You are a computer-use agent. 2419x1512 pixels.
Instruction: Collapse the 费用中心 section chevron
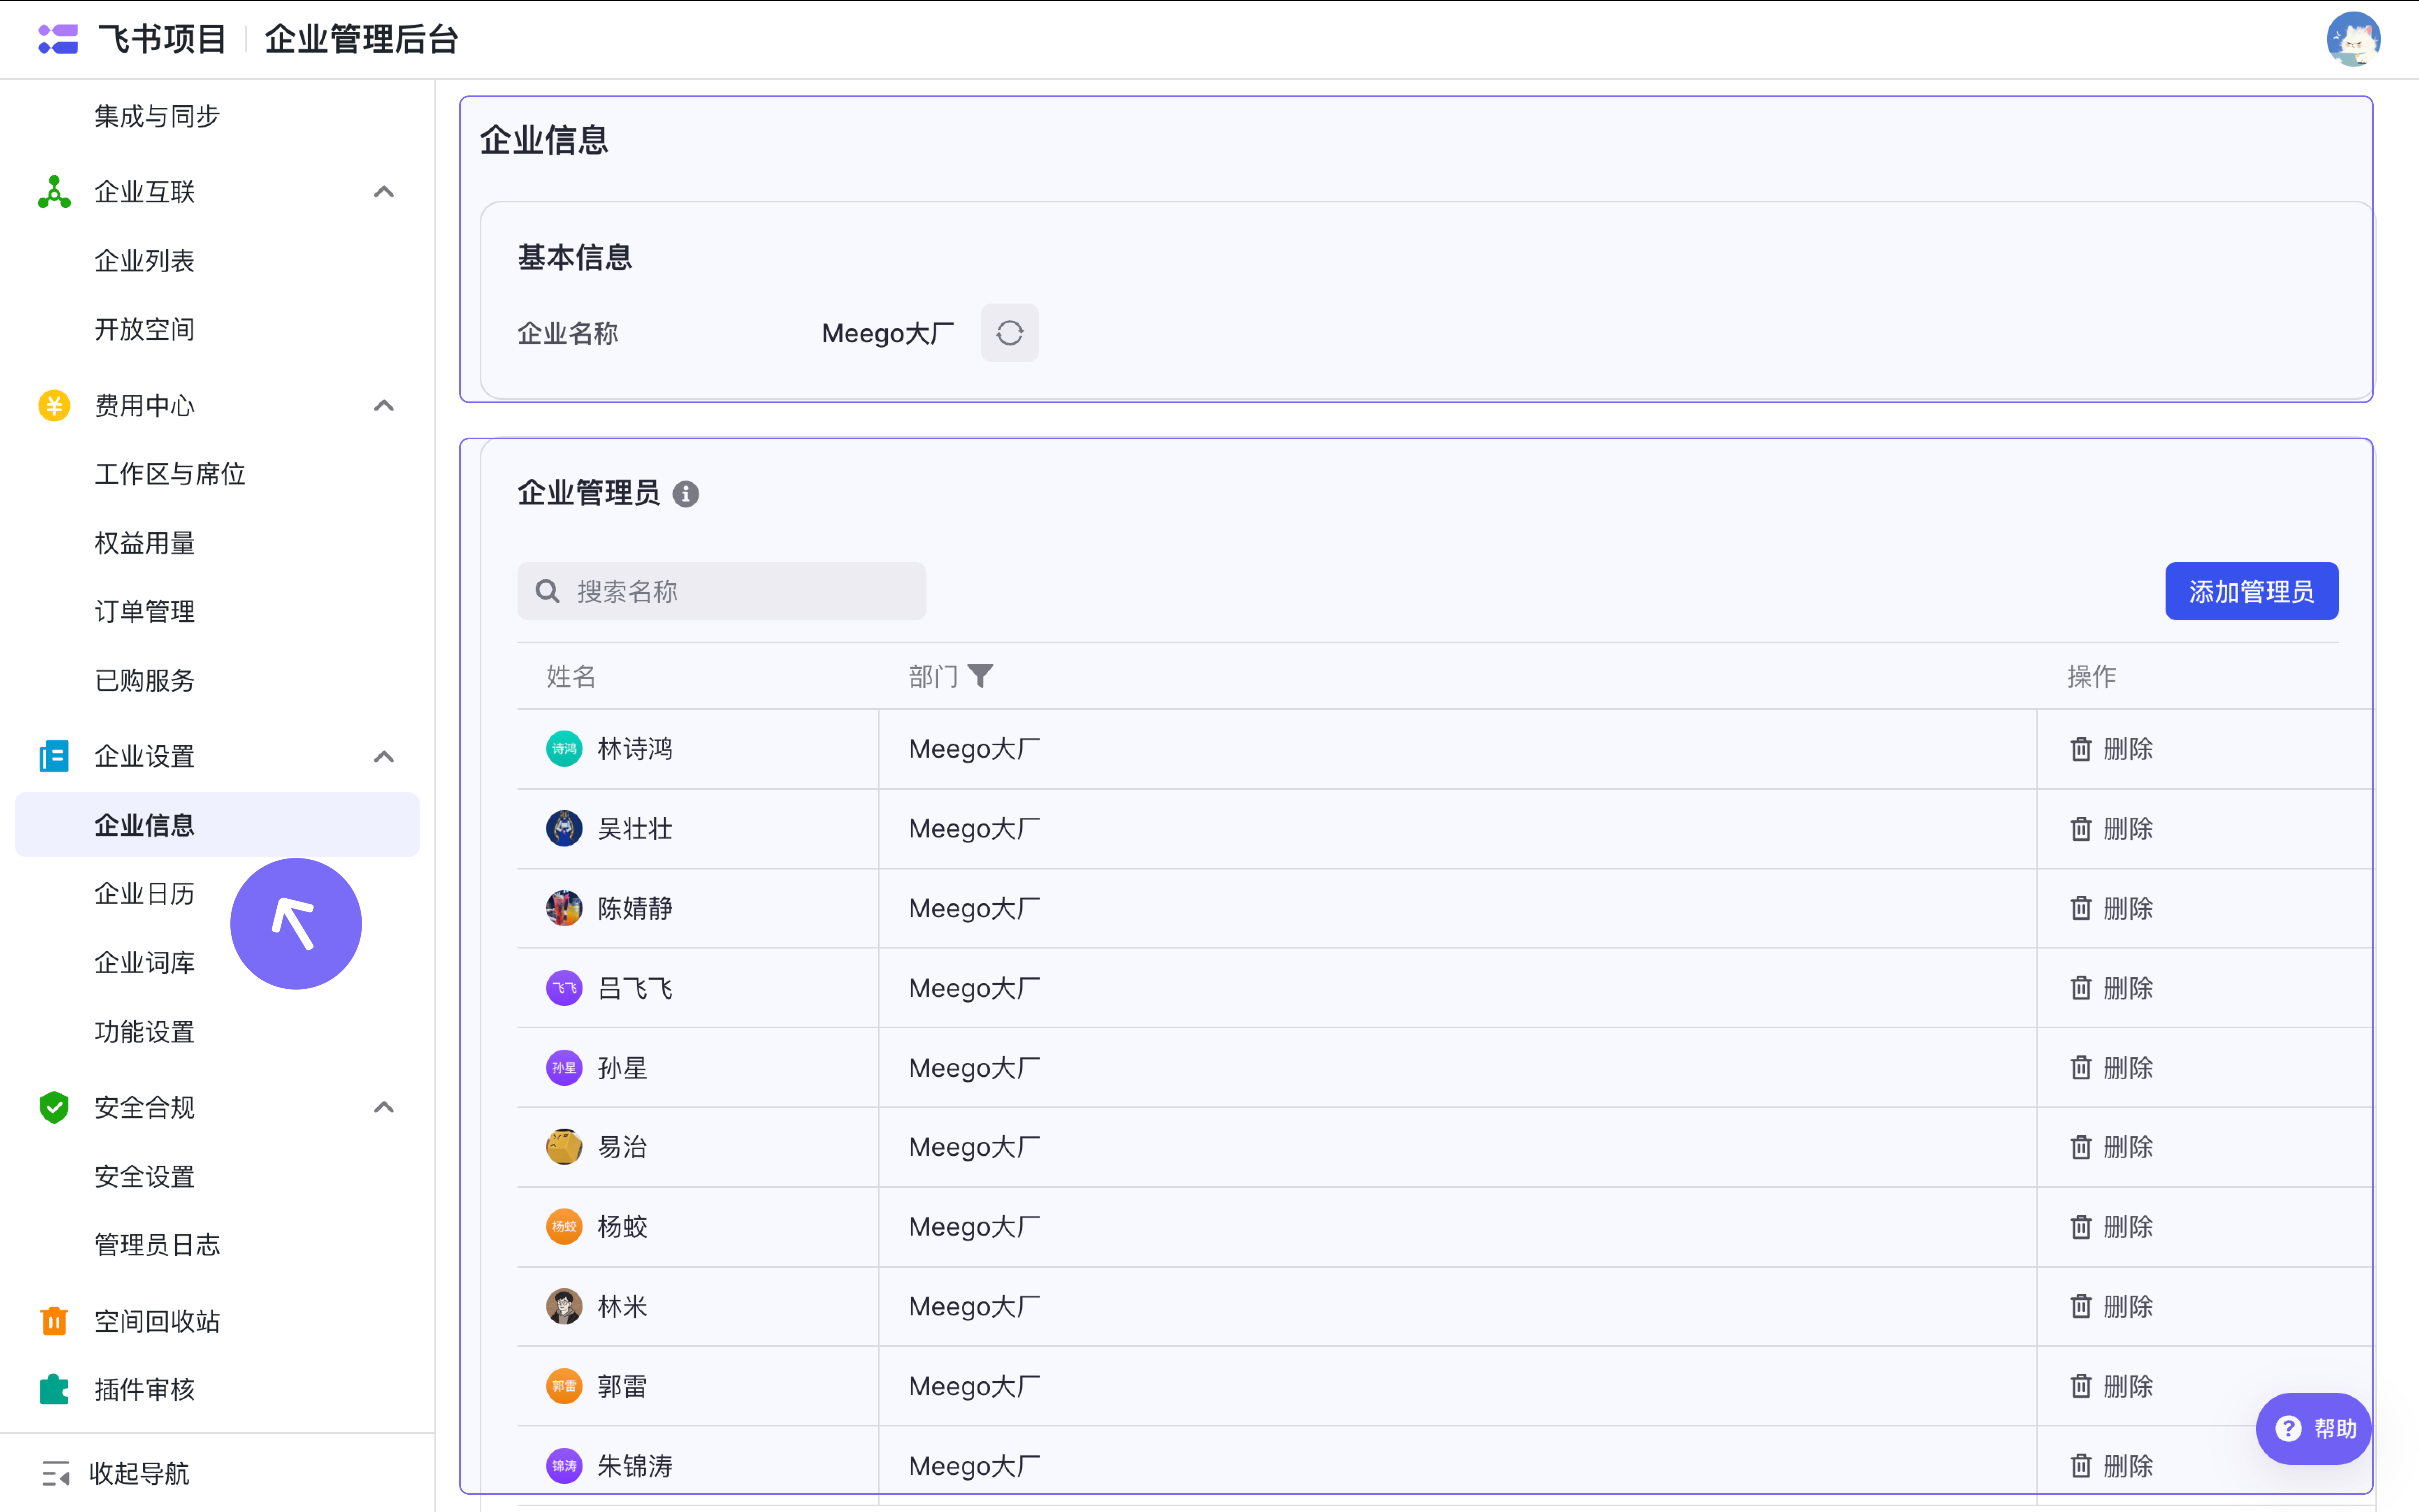coord(384,405)
